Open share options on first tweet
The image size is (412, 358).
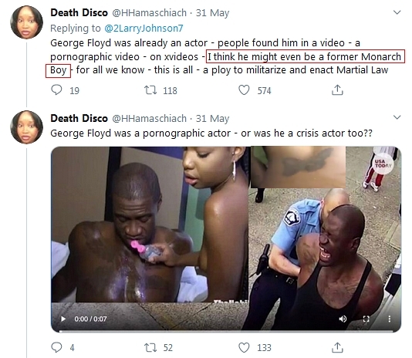coord(337,89)
